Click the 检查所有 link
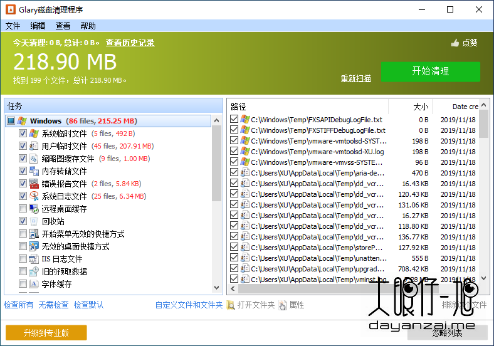 click(18, 305)
